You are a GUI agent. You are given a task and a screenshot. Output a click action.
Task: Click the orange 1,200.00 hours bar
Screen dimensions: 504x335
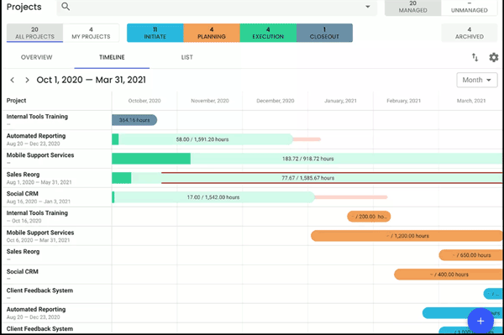tap(407, 236)
